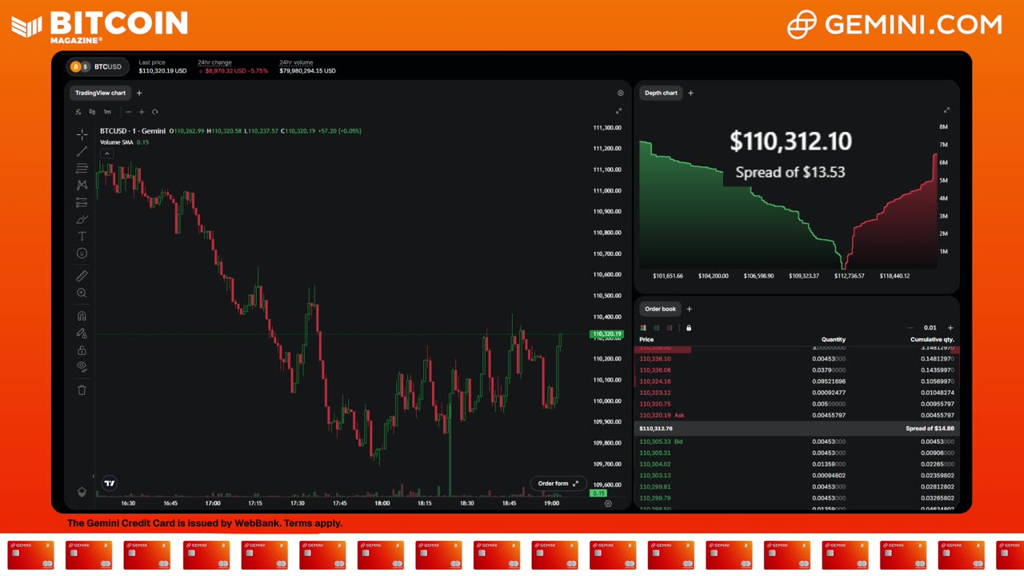The image size is (1024, 576).
Task: Decrease order book grouping from 0.01
Action: pyautogui.click(x=910, y=327)
